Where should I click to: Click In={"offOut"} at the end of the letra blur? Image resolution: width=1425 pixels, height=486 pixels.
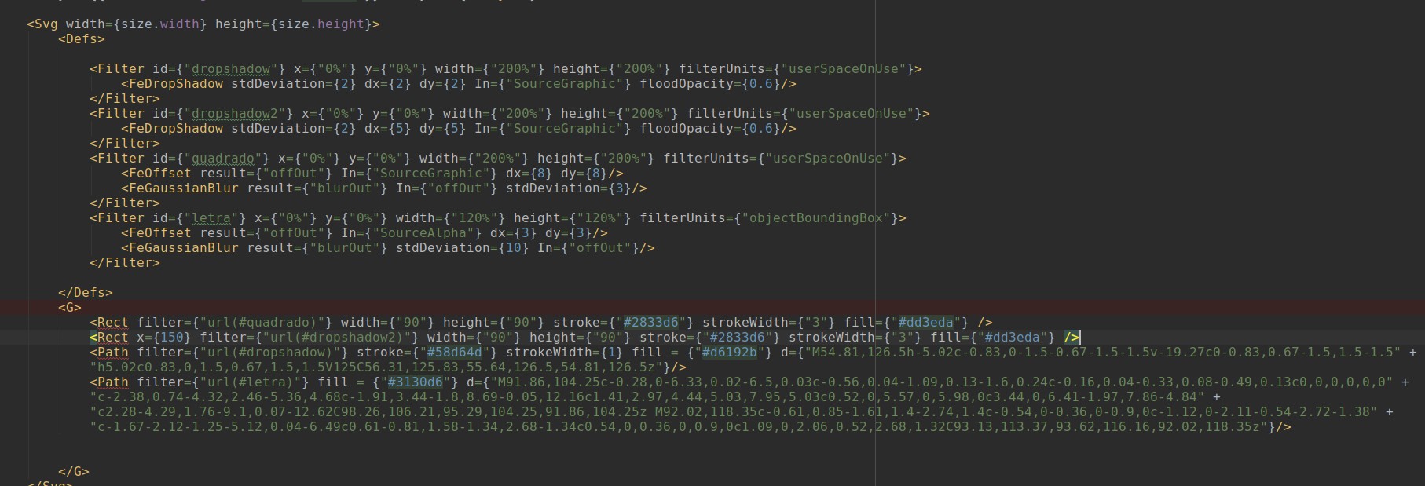pyautogui.click(x=588, y=248)
